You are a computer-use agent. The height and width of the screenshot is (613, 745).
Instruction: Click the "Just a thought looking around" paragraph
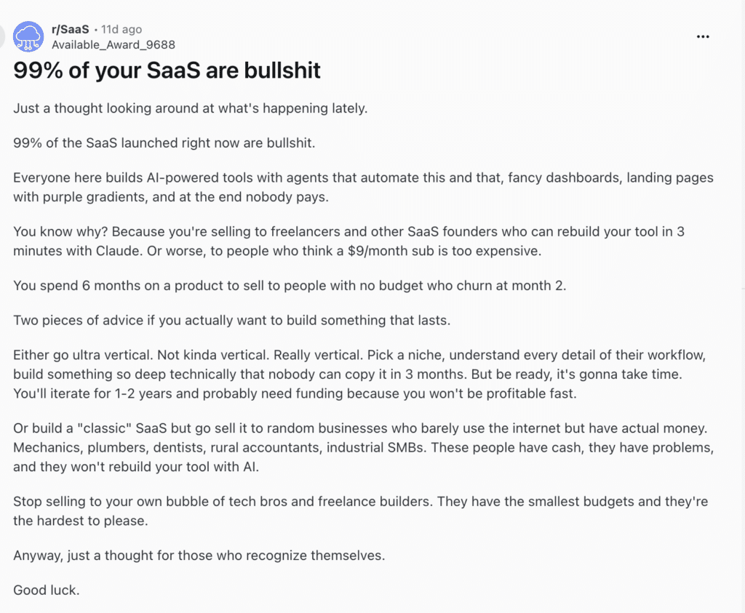pyautogui.click(x=190, y=108)
